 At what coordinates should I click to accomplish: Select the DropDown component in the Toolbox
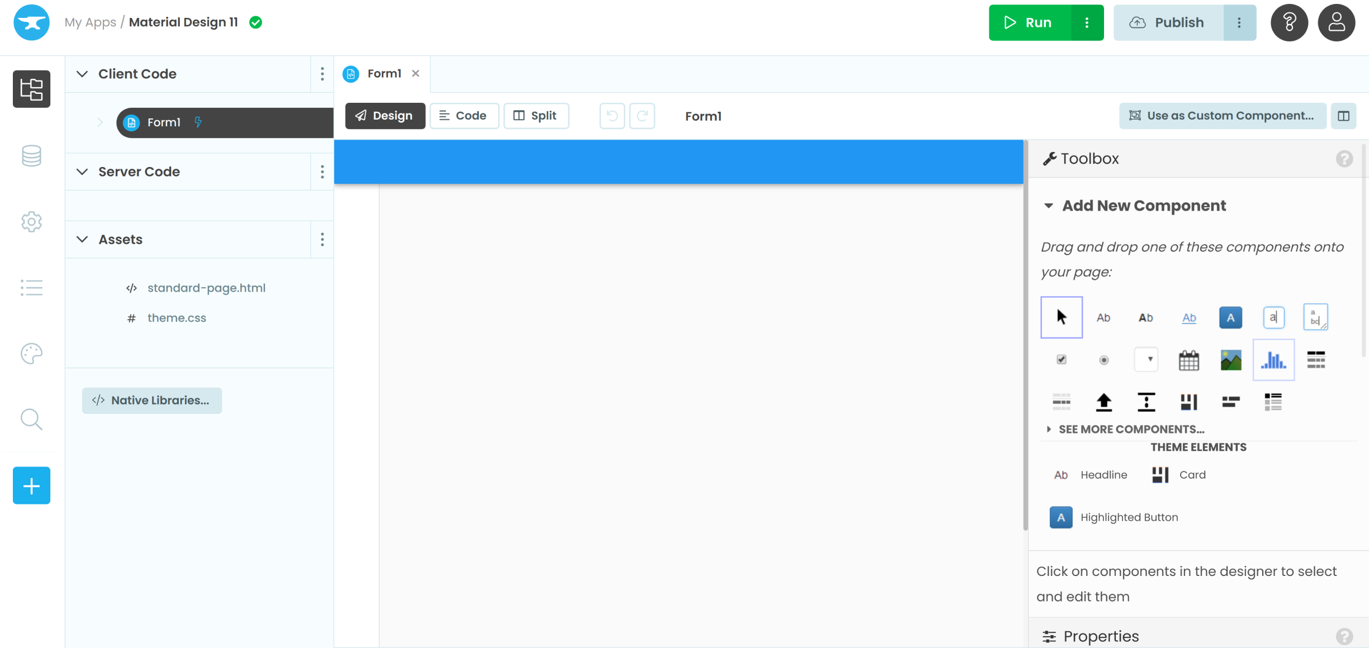click(x=1145, y=360)
